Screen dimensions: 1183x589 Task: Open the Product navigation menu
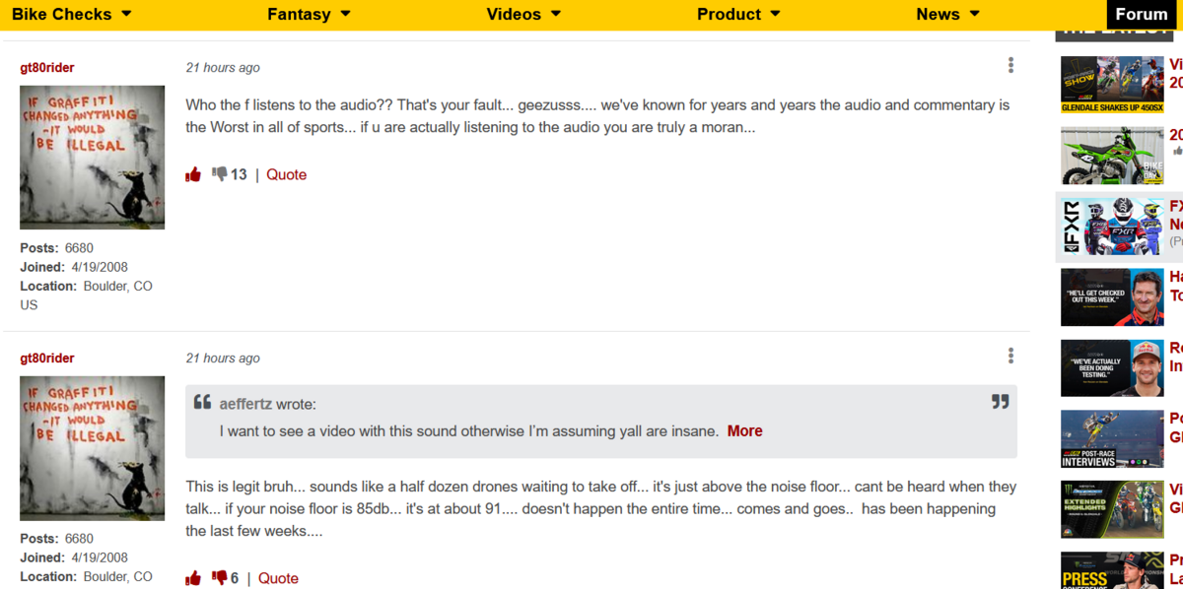click(x=738, y=14)
